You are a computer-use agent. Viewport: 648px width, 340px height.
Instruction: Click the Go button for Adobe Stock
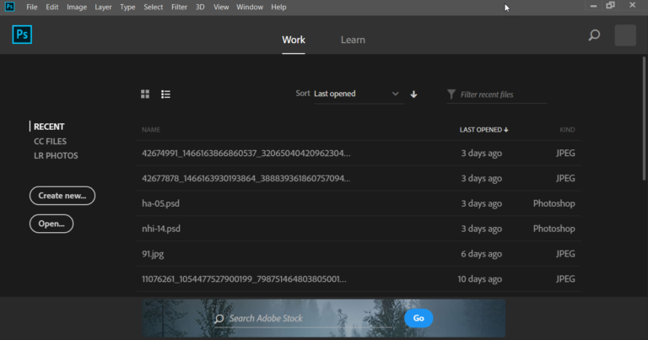pyautogui.click(x=418, y=318)
